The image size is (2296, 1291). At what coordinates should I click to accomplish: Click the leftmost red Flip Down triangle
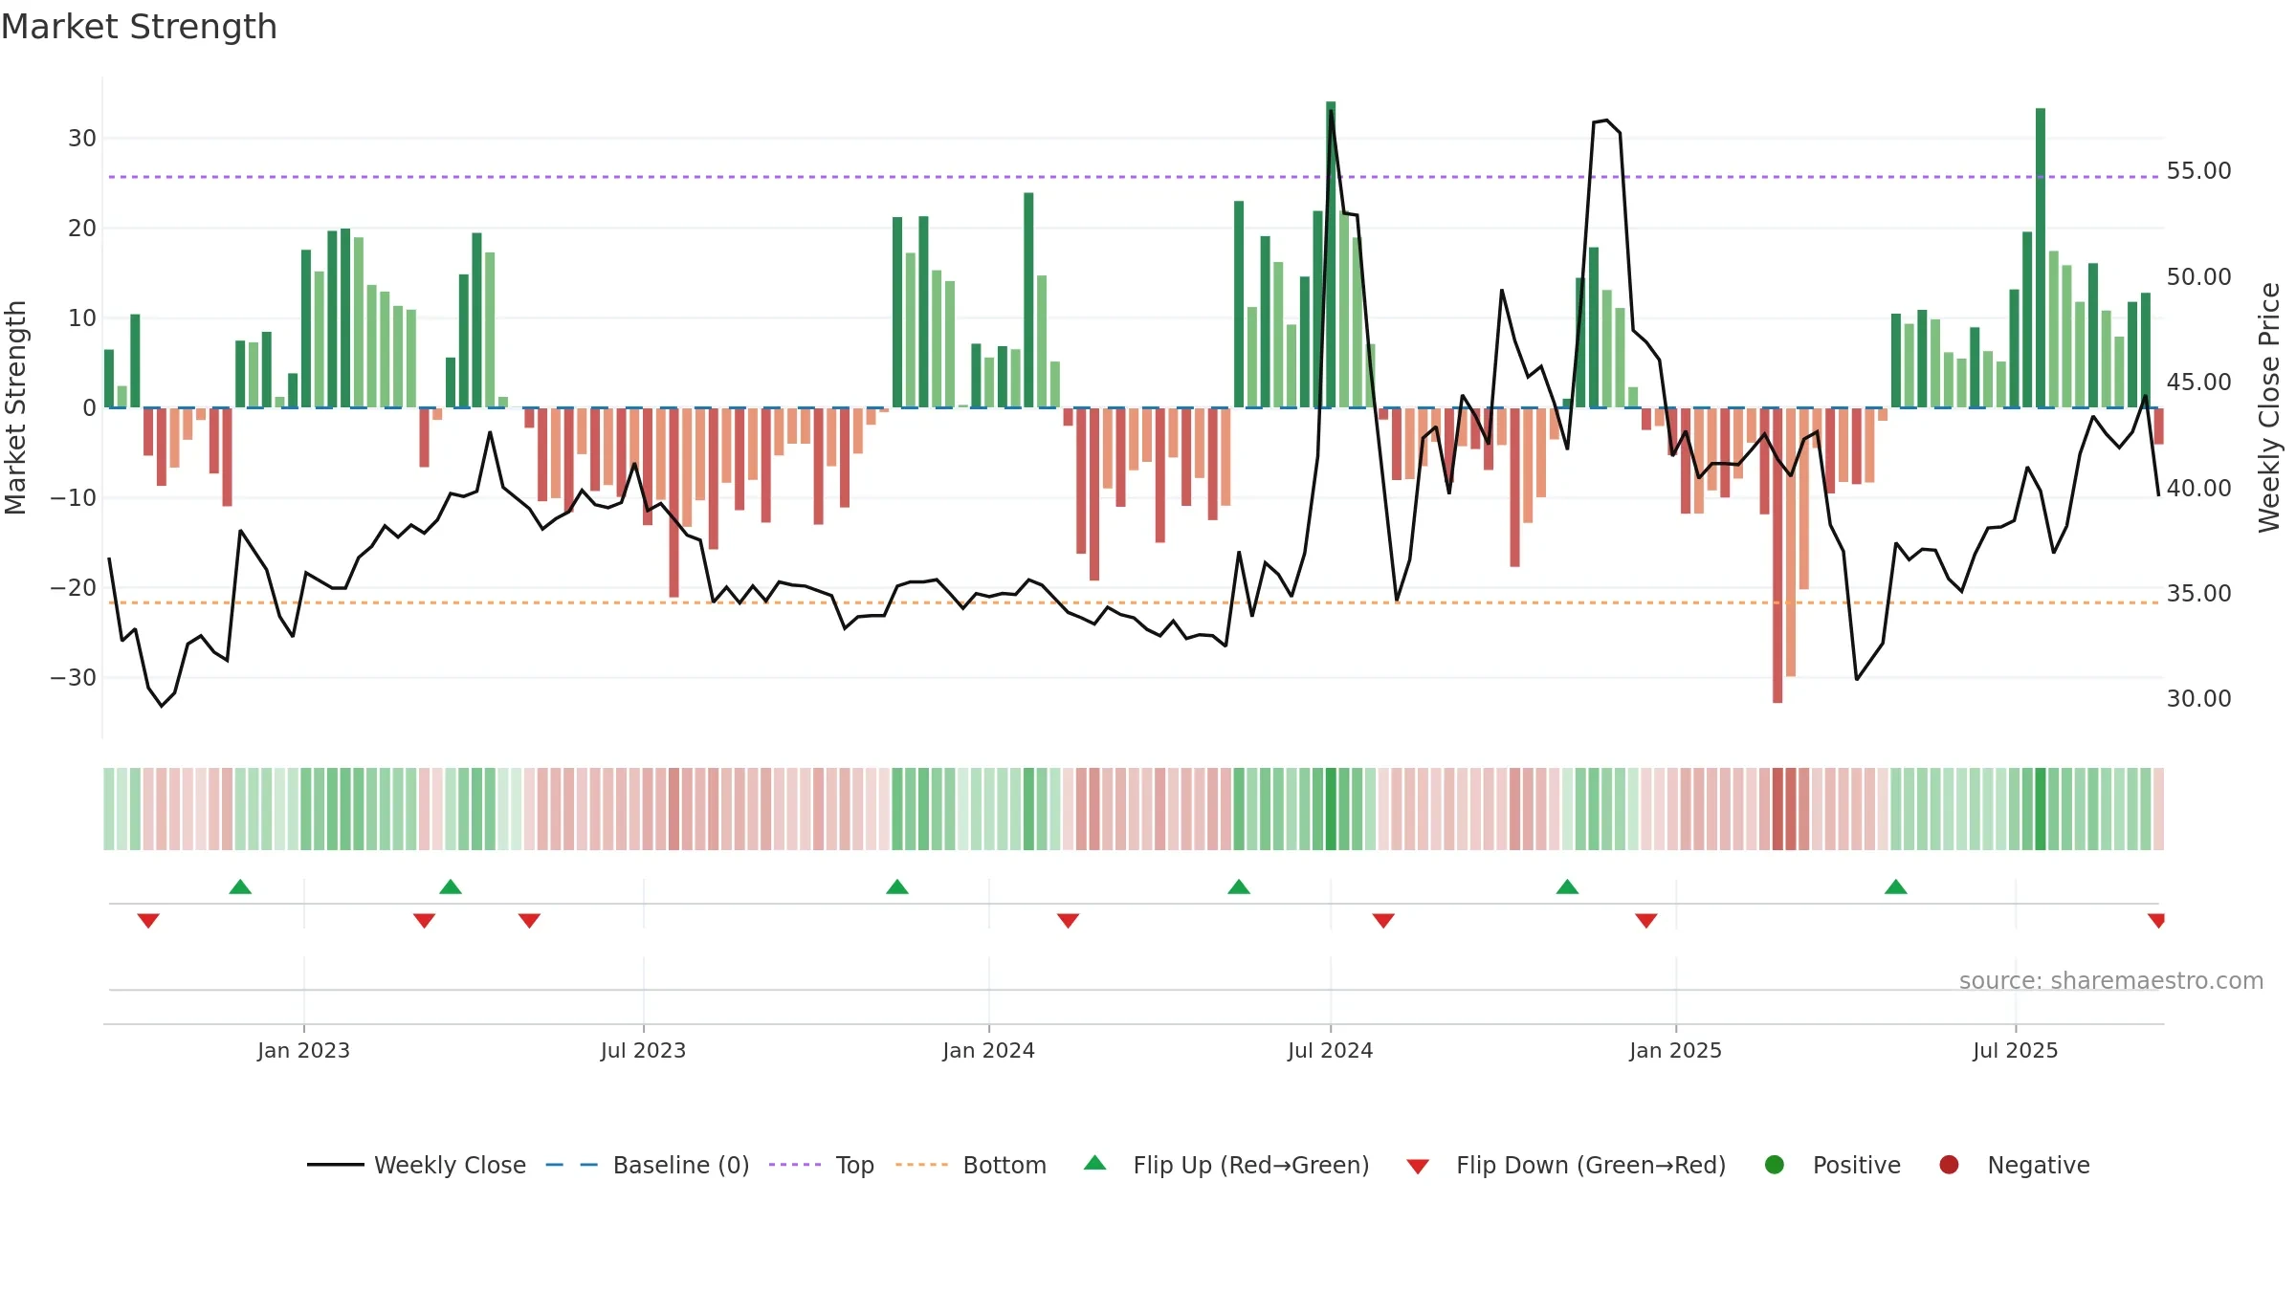pos(148,920)
